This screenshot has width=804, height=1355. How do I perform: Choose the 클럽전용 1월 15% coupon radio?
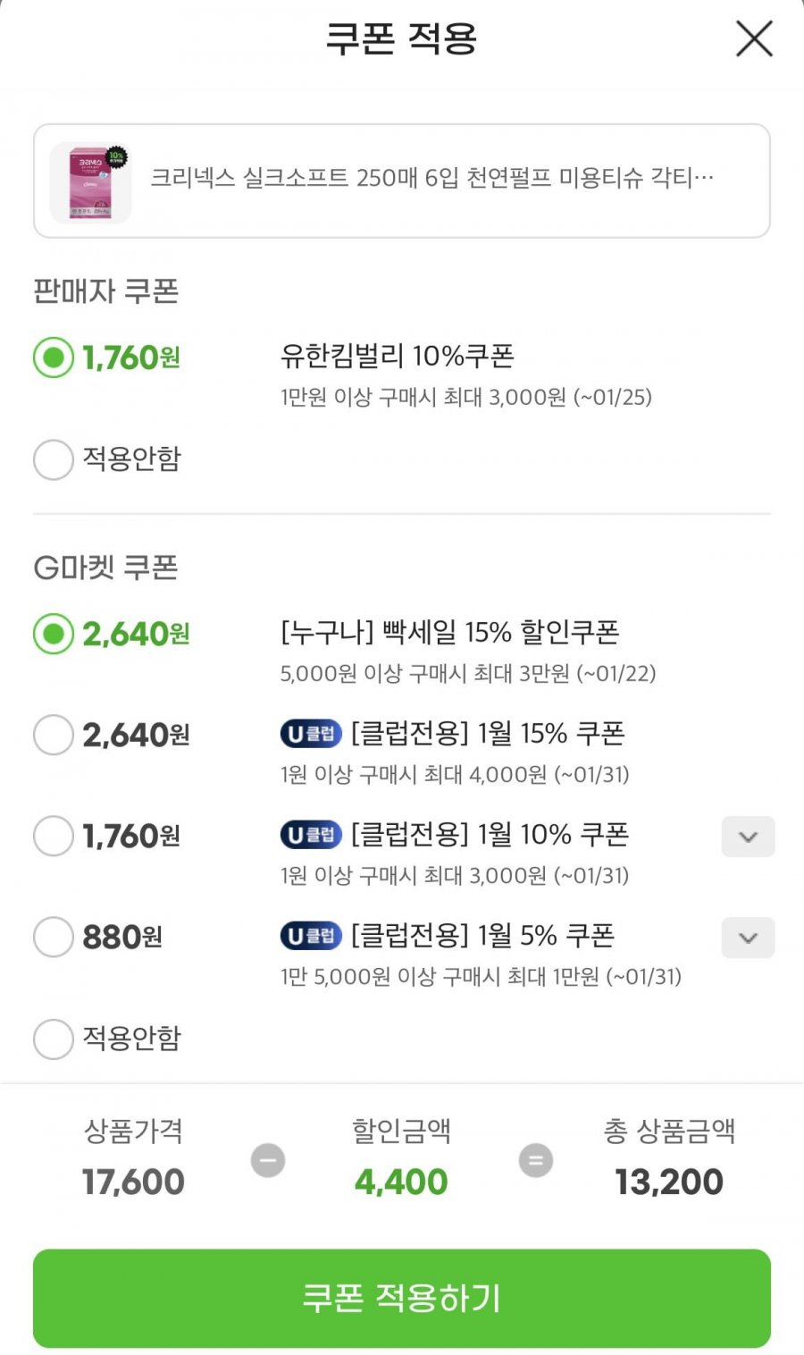(x=54, y=735)
